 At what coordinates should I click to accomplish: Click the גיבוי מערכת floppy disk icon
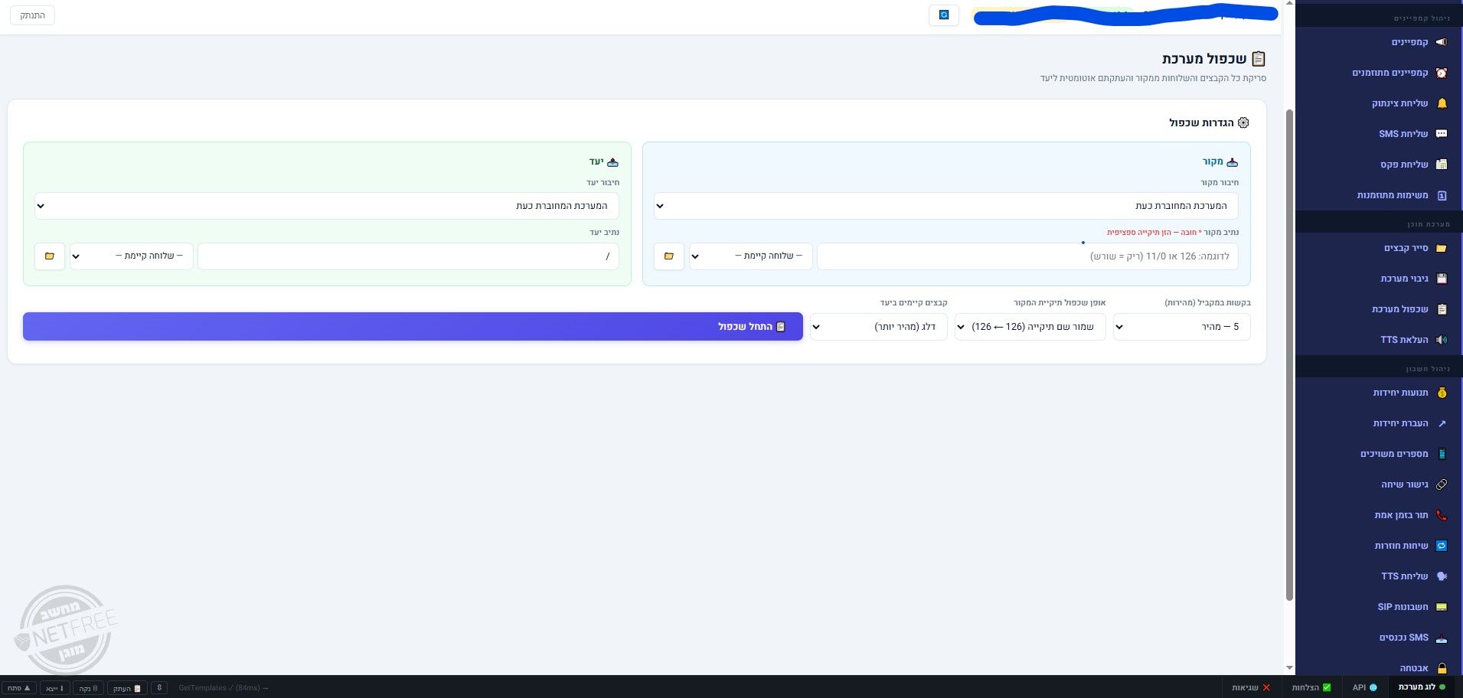1442,279
